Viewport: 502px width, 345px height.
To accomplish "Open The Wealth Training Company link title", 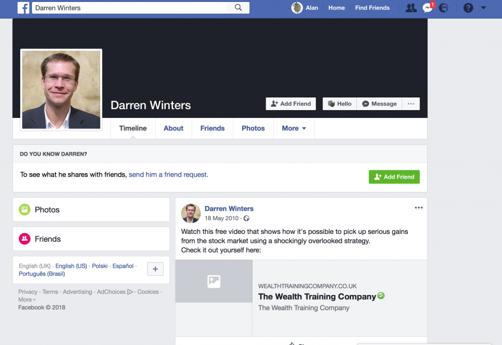I will coord(317,297).
